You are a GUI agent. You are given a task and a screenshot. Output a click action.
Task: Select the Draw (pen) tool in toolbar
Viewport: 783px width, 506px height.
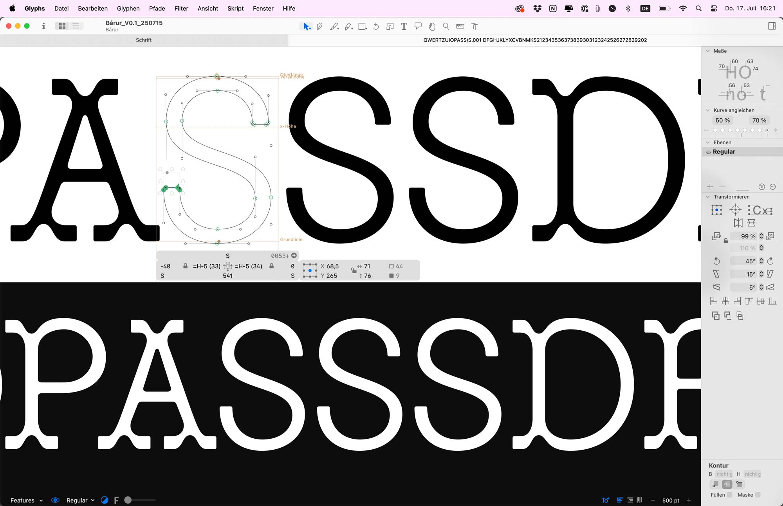[320, 27]
